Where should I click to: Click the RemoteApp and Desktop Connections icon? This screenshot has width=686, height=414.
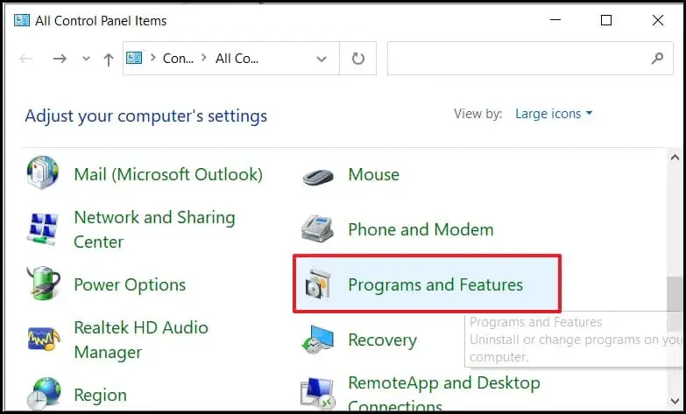(x=318, y=394)
